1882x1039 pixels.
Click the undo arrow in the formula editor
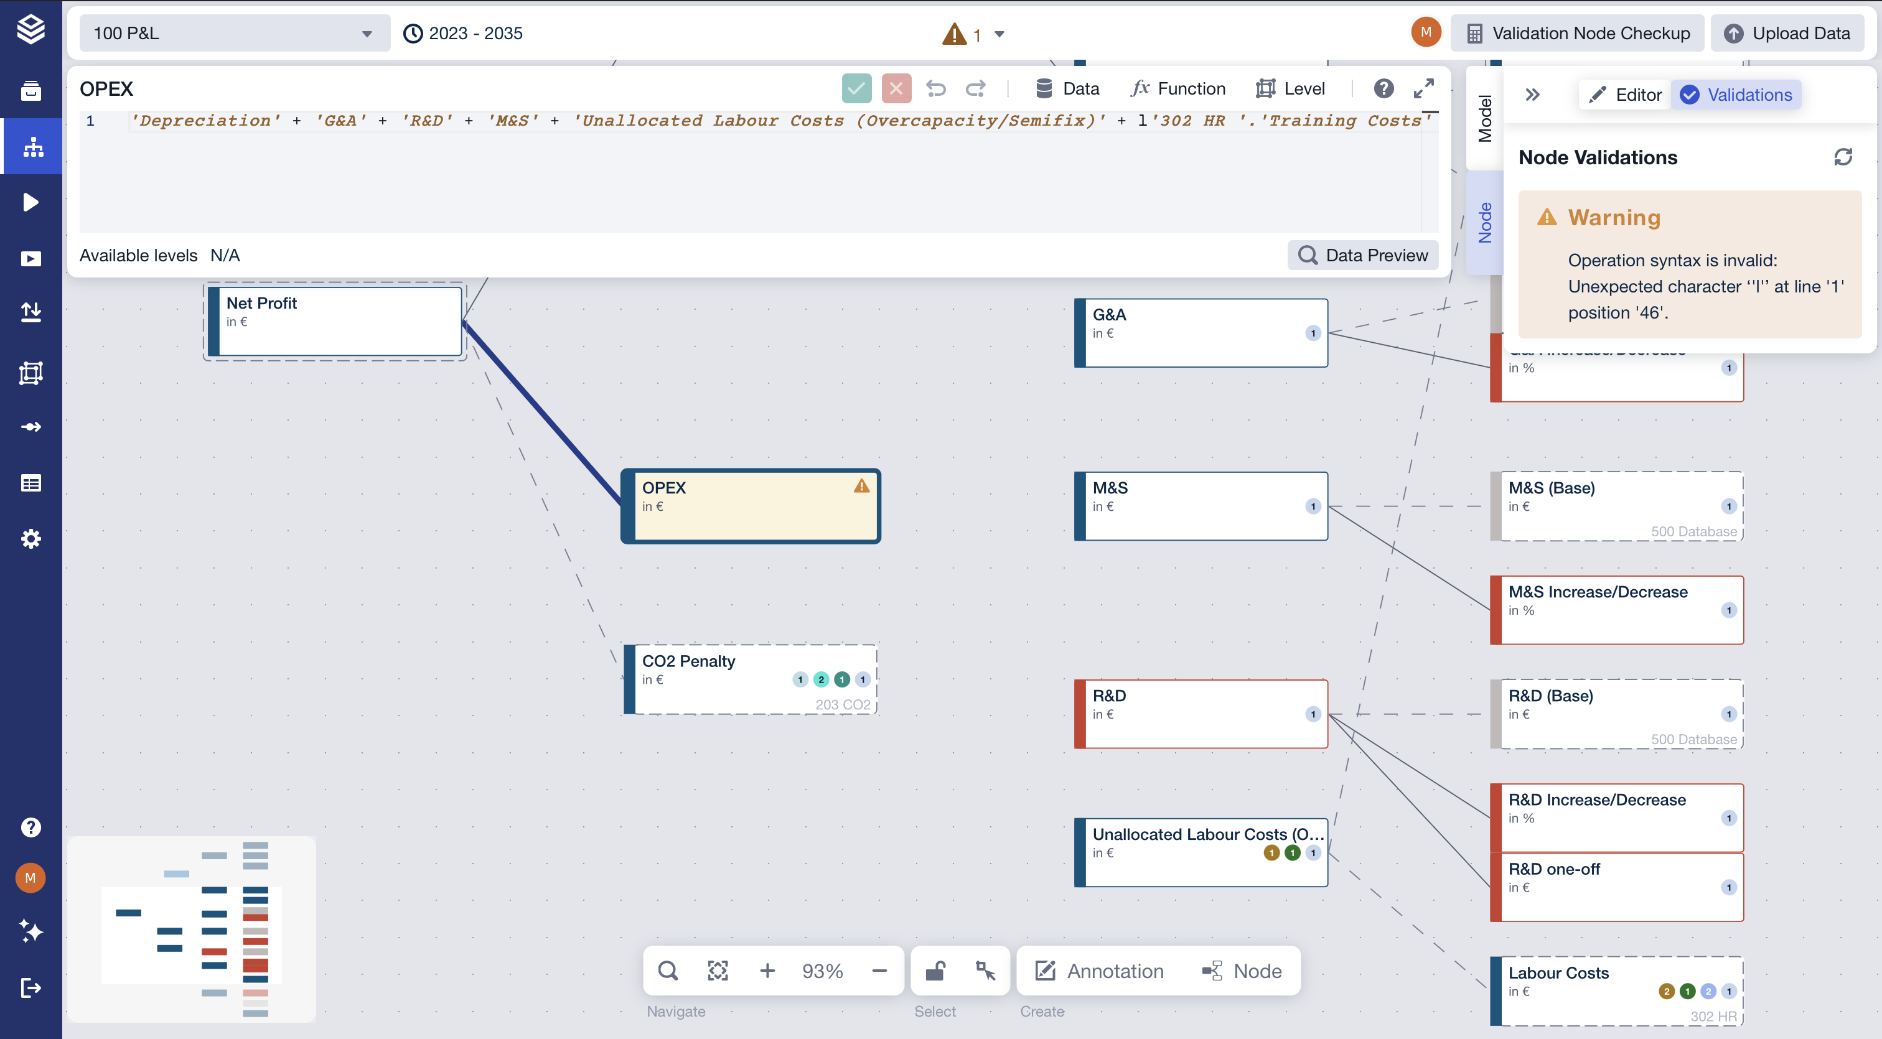(936, 88)
